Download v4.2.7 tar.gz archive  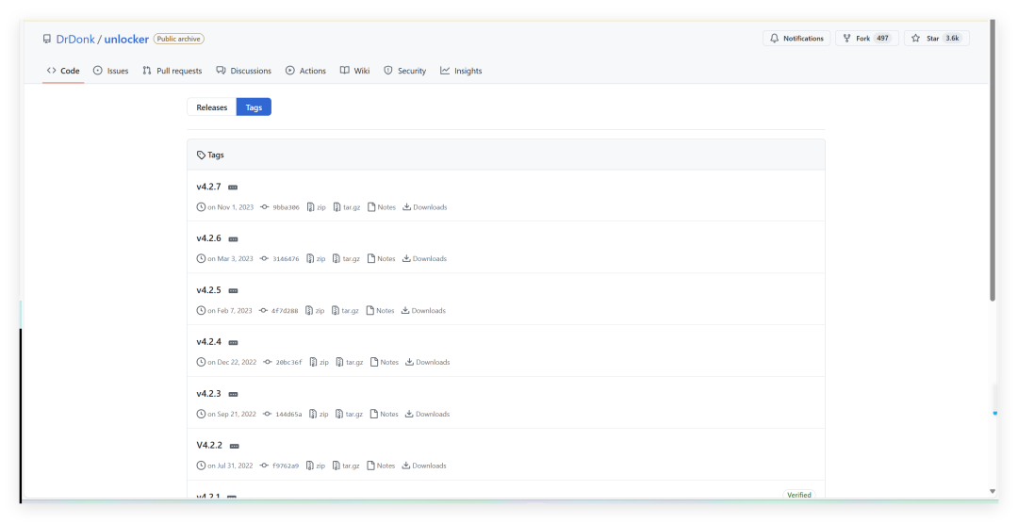coord(347,207)
